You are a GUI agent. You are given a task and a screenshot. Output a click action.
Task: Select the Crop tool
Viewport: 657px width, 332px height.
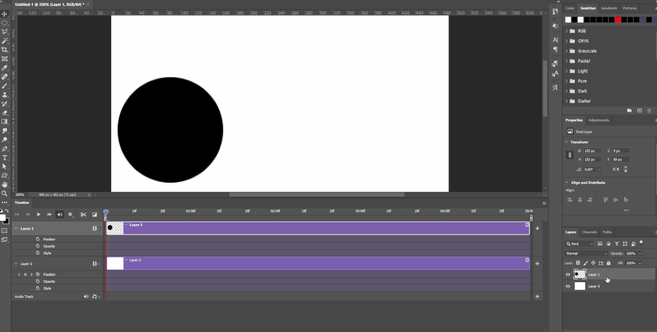(x=5, y=50)
